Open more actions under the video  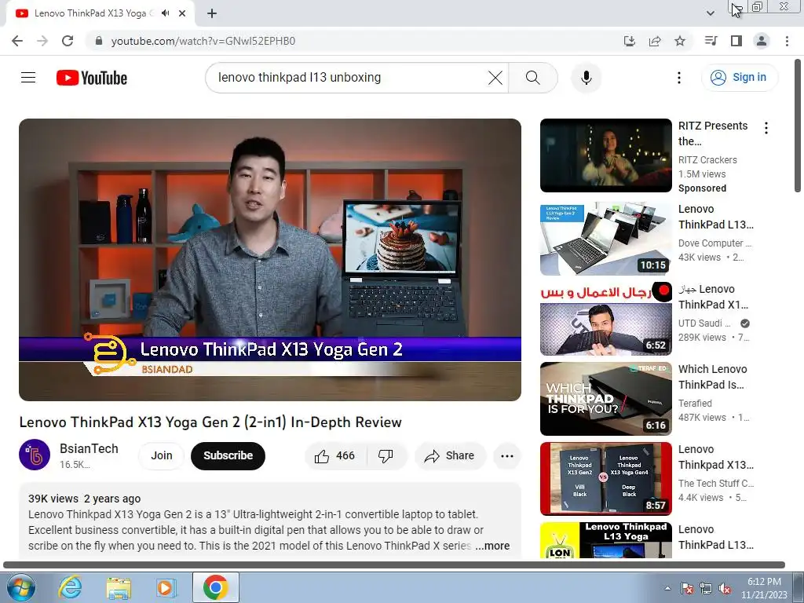507,456
